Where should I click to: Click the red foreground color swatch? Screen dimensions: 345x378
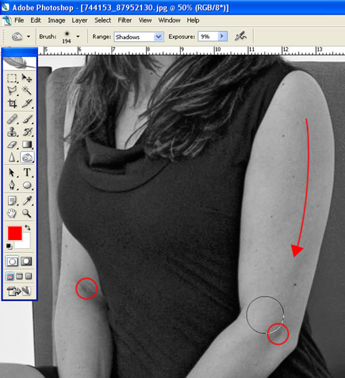[x=15, y=233]
